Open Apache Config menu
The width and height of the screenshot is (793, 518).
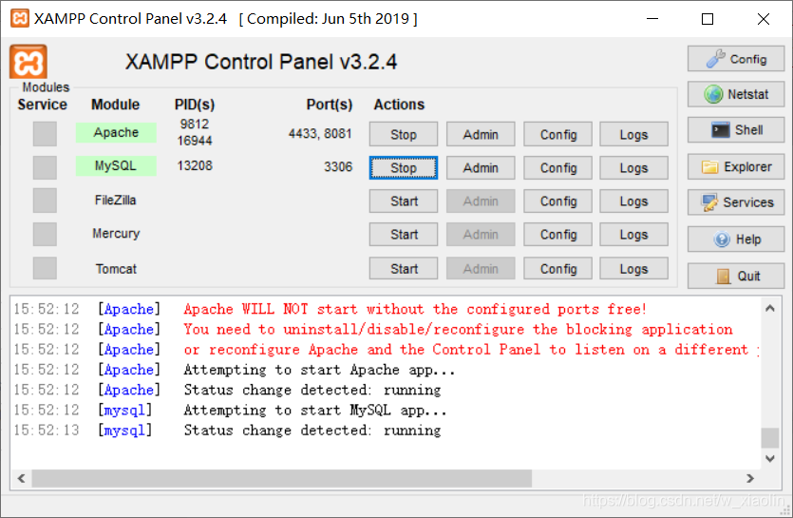[x=557, y=134]
